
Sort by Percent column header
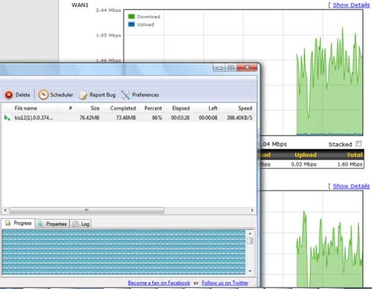point(153,108)
